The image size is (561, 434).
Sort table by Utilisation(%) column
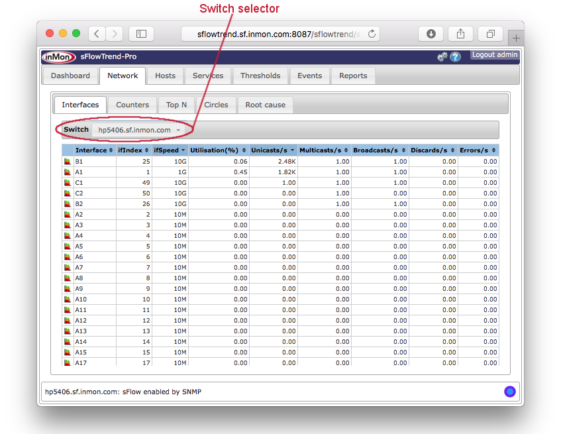click(x=218, y=150)
